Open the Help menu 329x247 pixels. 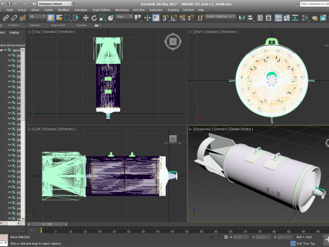[x=201, y=10]
